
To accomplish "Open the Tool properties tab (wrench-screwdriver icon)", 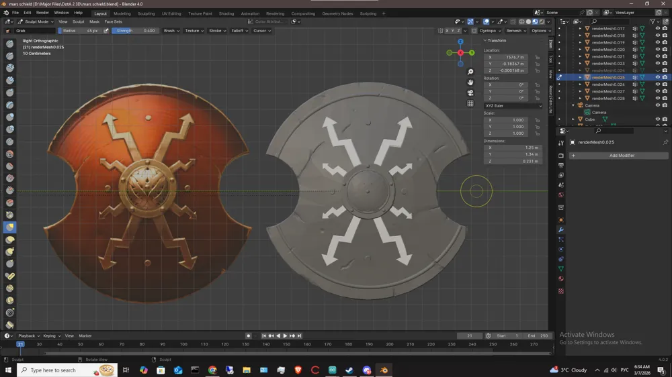I will point(561,144).
